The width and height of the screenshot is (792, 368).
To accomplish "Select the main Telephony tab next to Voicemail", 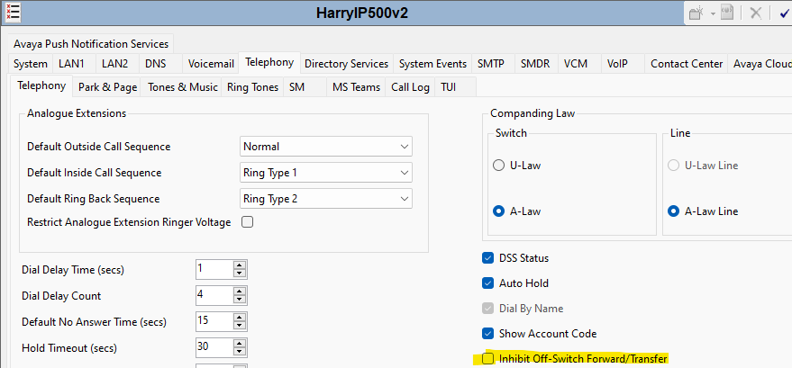I will [269, 62].
